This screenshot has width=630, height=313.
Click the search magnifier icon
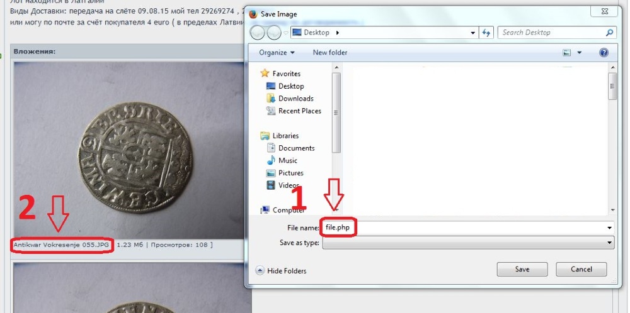[x=610, y=33]
